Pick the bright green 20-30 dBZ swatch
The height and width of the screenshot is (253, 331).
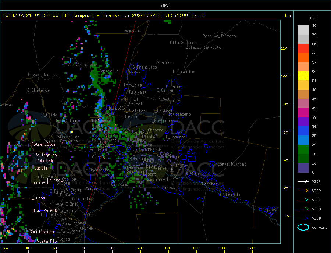coord(303,149)
